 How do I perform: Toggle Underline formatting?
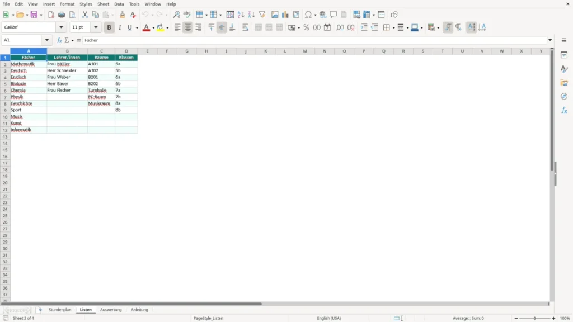coord(130,27)
